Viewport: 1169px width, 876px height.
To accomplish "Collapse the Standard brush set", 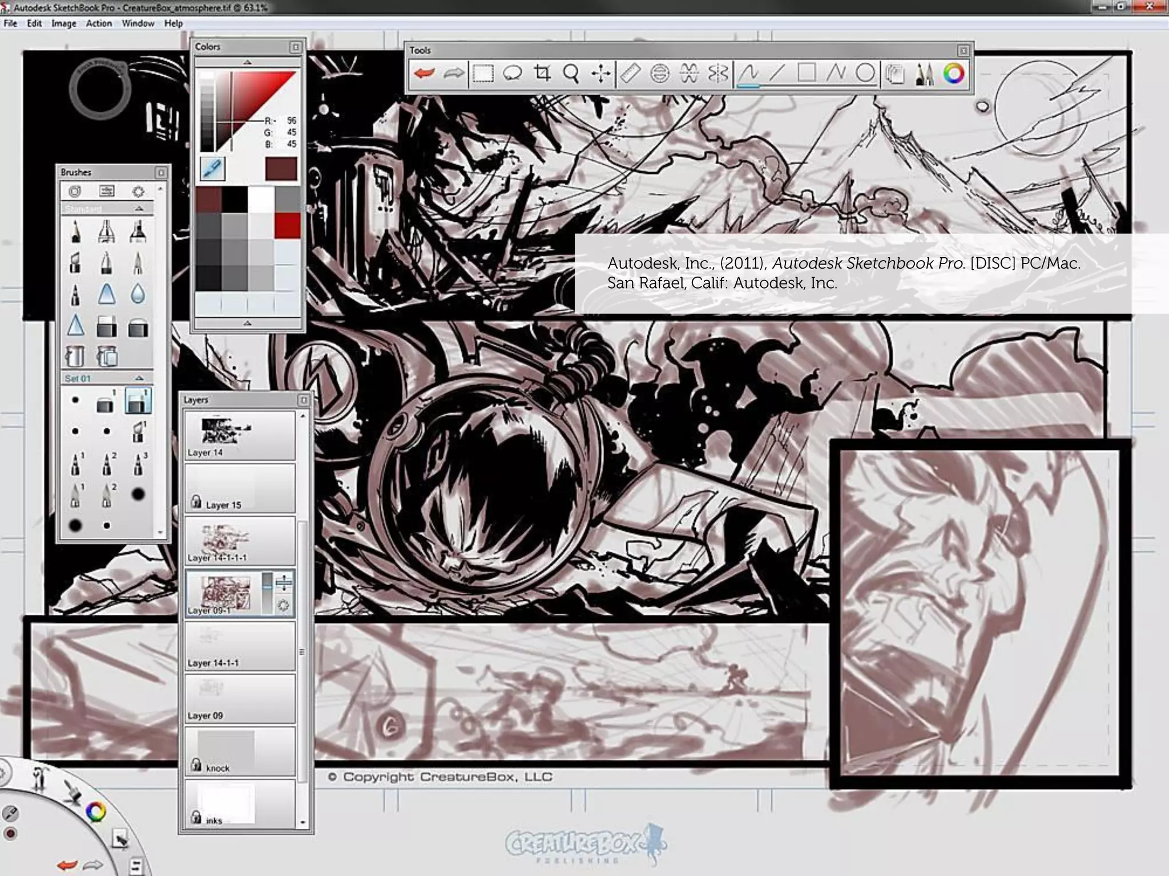I will pyautogui.click(x=139, y=209).
